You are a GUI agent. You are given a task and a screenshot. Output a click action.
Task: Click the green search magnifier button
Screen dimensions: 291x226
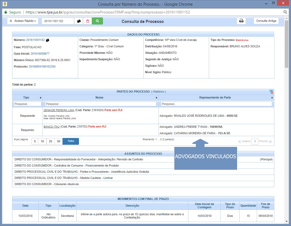click(97, 21)
